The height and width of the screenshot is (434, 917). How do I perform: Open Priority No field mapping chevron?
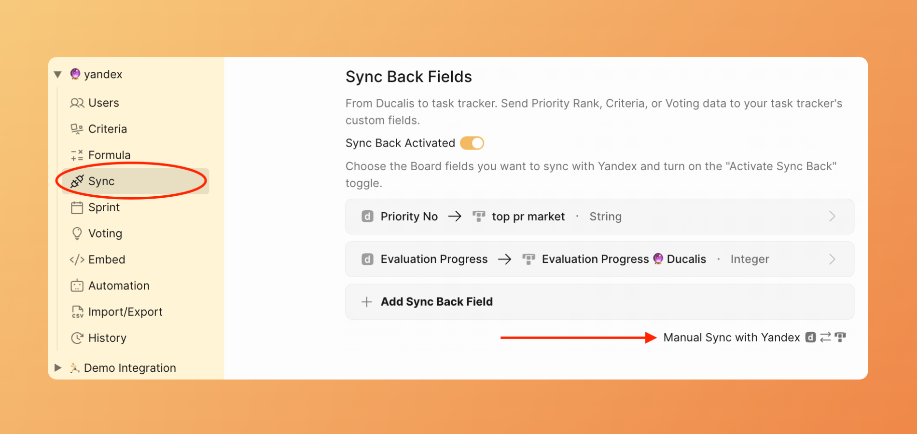832,217
